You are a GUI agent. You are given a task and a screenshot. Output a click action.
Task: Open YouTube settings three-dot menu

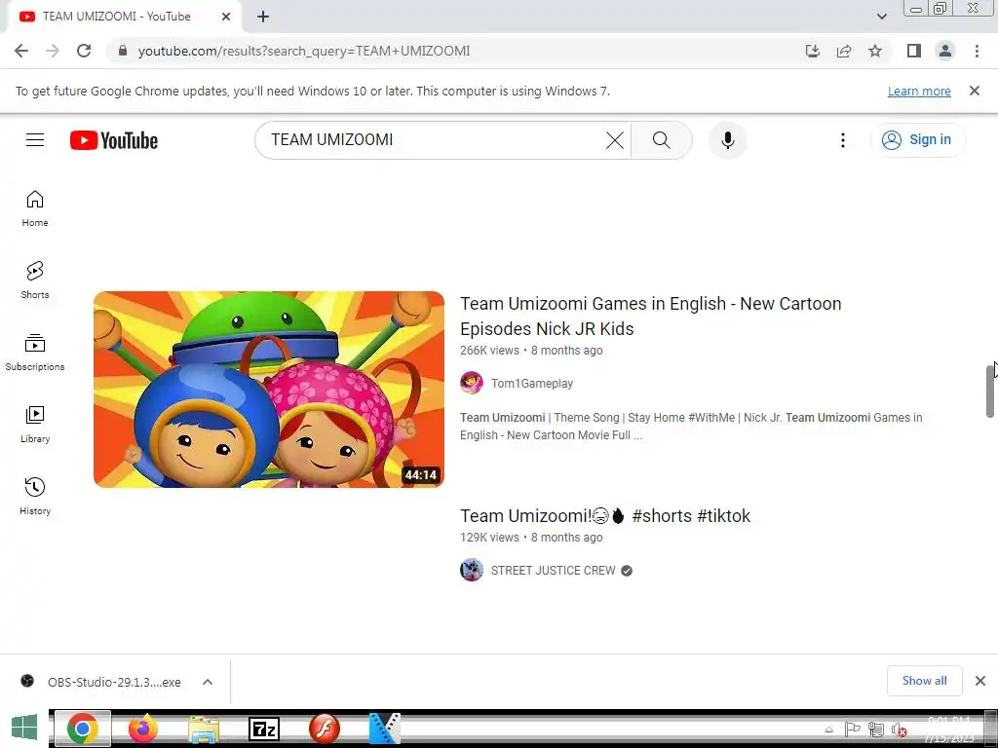pos(843,140)
